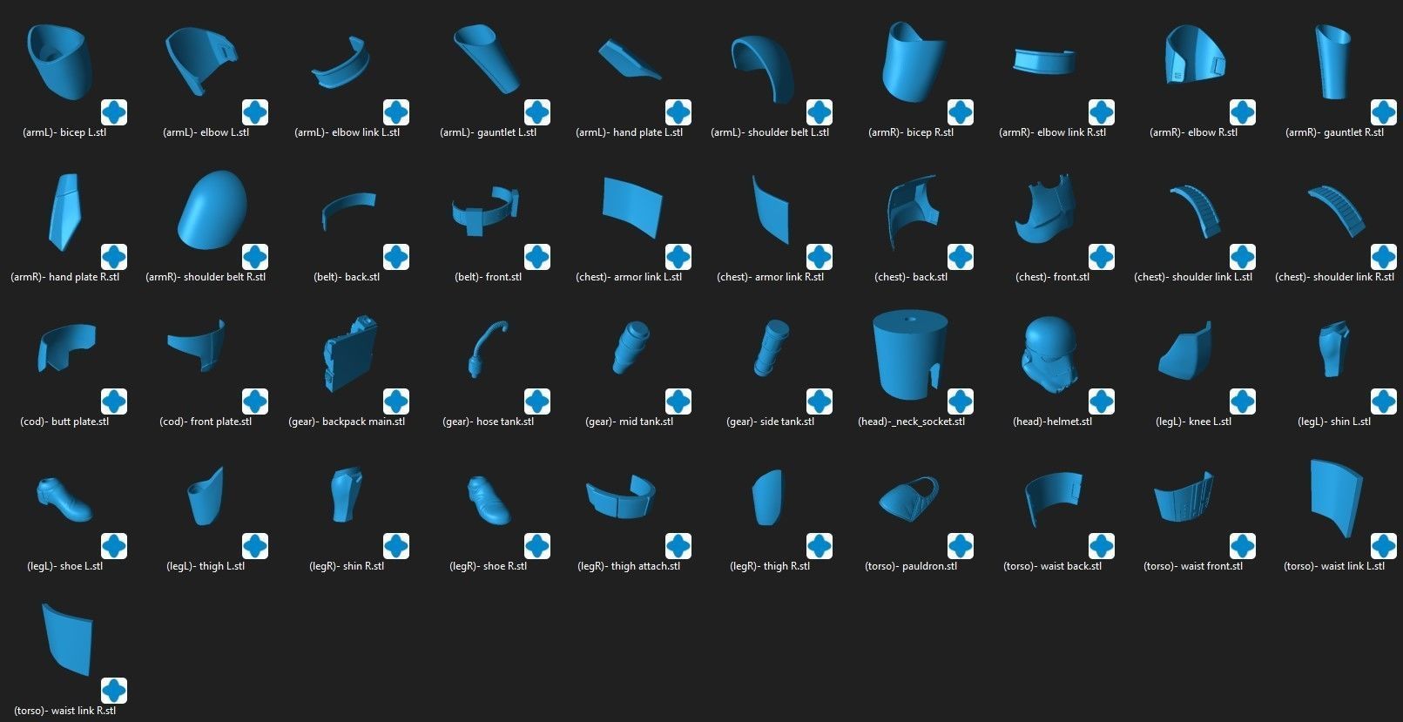
Task: Click the file name text (cod)- butt plate.stl
Action: (x=64, y=422)
